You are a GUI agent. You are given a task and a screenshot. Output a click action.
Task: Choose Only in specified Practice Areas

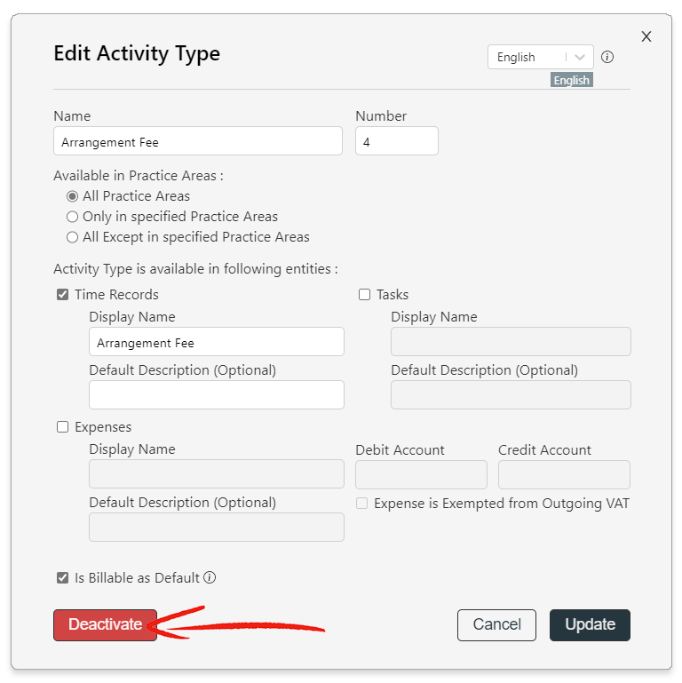pyautogui.click(x=72, y=217)
